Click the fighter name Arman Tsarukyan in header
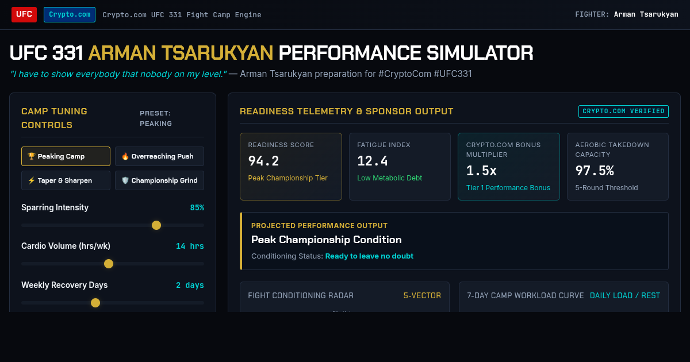 point(646,14)
